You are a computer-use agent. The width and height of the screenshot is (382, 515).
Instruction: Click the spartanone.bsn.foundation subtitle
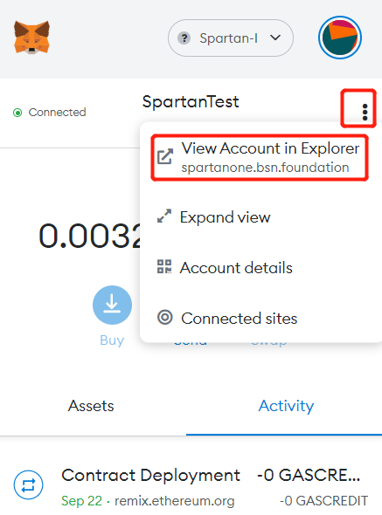265,168
